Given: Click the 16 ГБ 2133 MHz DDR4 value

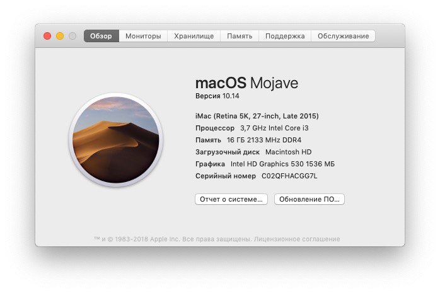Looking at the screenshot, I should point(264,140).
